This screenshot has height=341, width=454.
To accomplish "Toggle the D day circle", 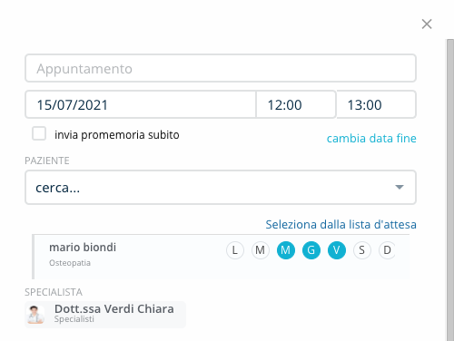I will click(387, 250).
